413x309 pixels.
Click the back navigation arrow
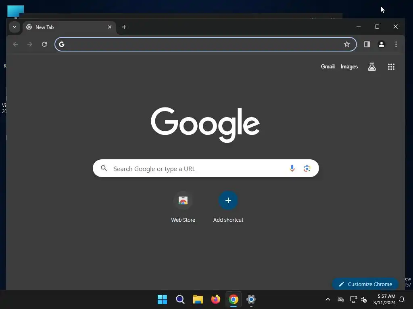[x=15, y=44]
